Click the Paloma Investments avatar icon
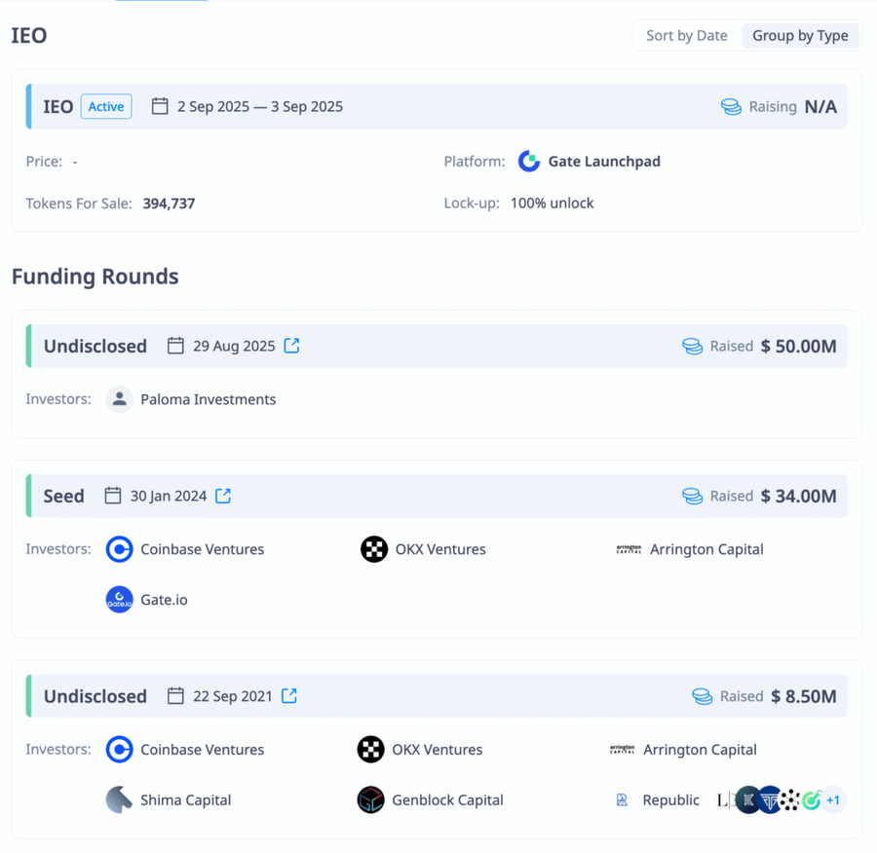The width and height of the screenshot is (877, 853). (x=119, y=399)
